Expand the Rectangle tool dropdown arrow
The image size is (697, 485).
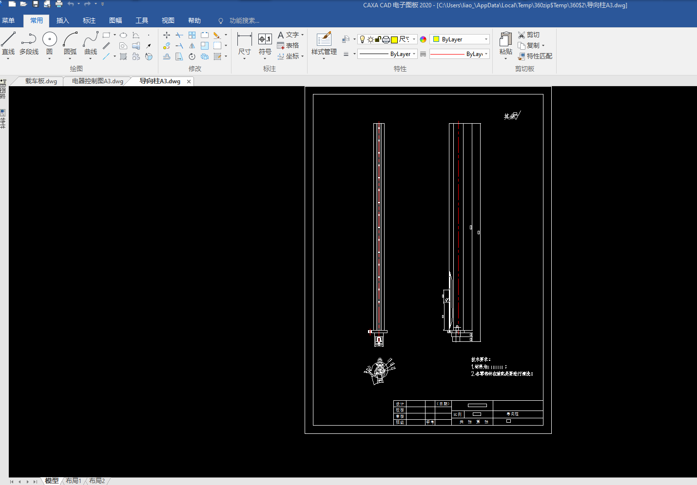pos(115,35)
